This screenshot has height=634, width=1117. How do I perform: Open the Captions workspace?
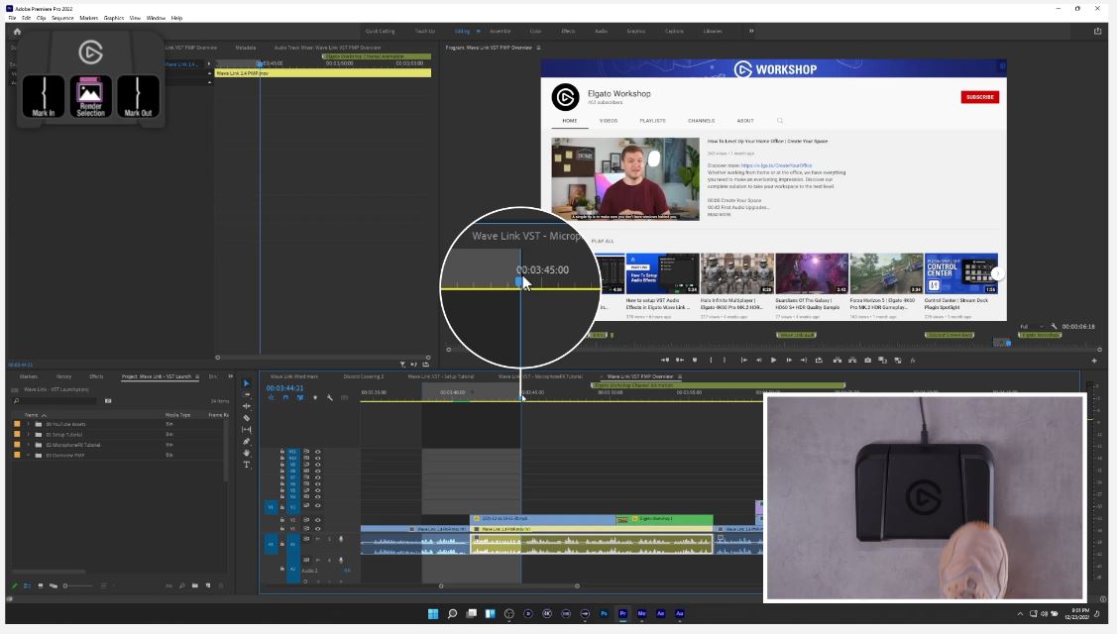(x=674, y=31)
